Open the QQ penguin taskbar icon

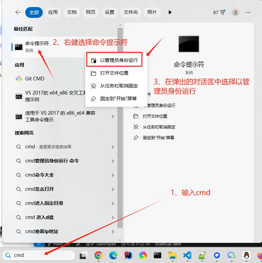pyautogui.click(x=247, y=255)
